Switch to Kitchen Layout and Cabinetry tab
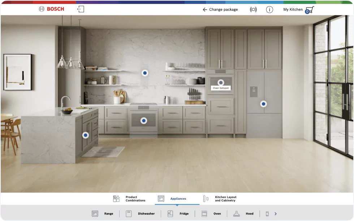The image size is (354, 221). (220, 199)
